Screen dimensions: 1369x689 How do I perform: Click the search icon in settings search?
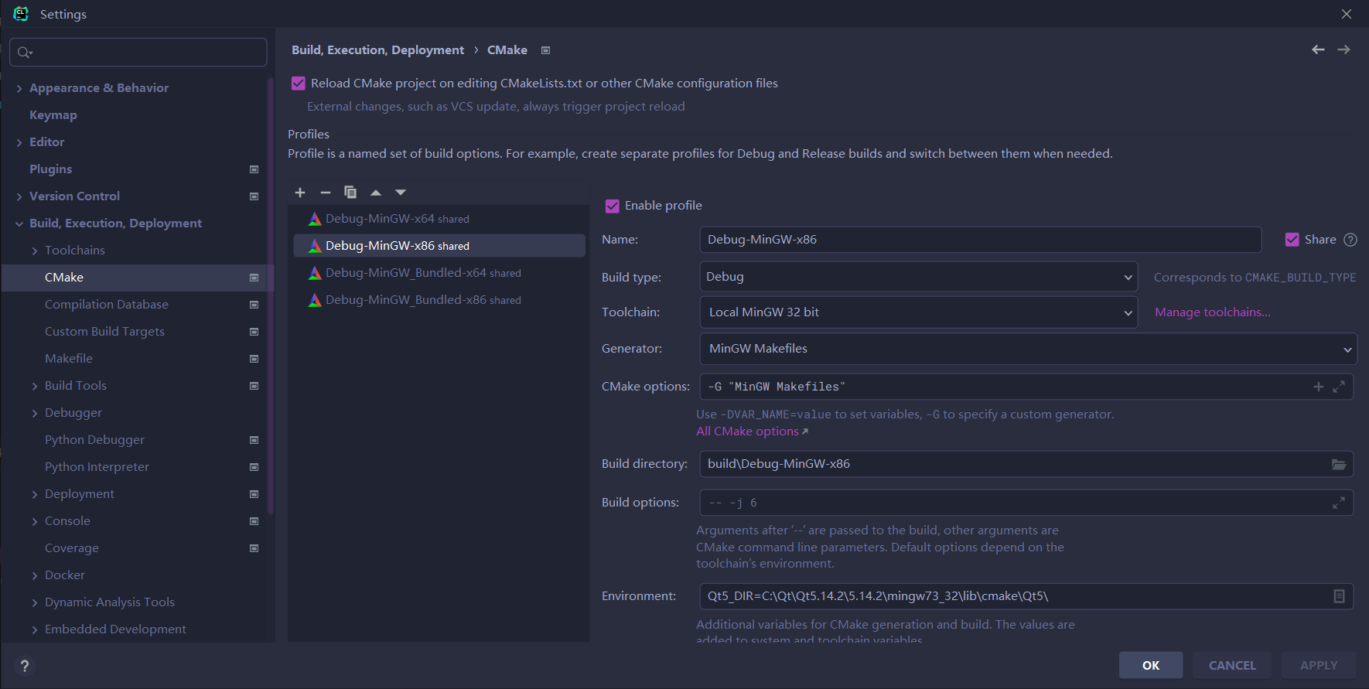[25, 53]
